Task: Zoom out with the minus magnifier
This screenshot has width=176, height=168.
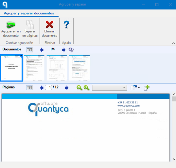Action: (79, 88)
